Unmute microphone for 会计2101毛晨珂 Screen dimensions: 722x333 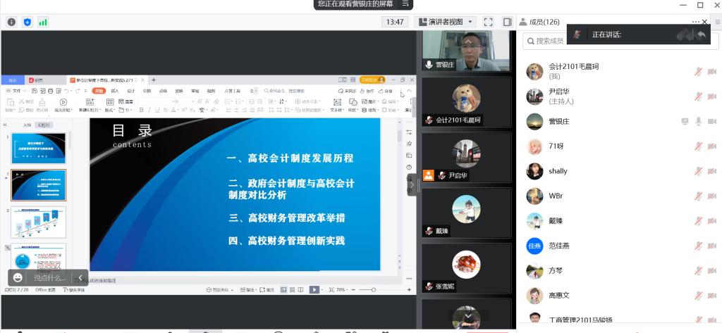pos(698,71)
